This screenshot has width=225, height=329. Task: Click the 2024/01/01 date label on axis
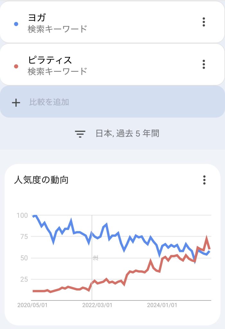coord(162,305)
